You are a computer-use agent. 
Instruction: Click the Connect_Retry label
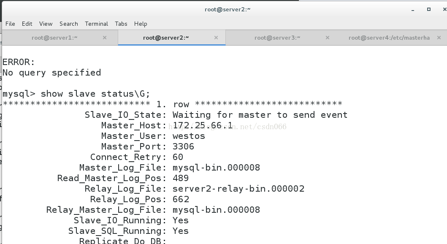pyautogui.click(x=128, y=157)
